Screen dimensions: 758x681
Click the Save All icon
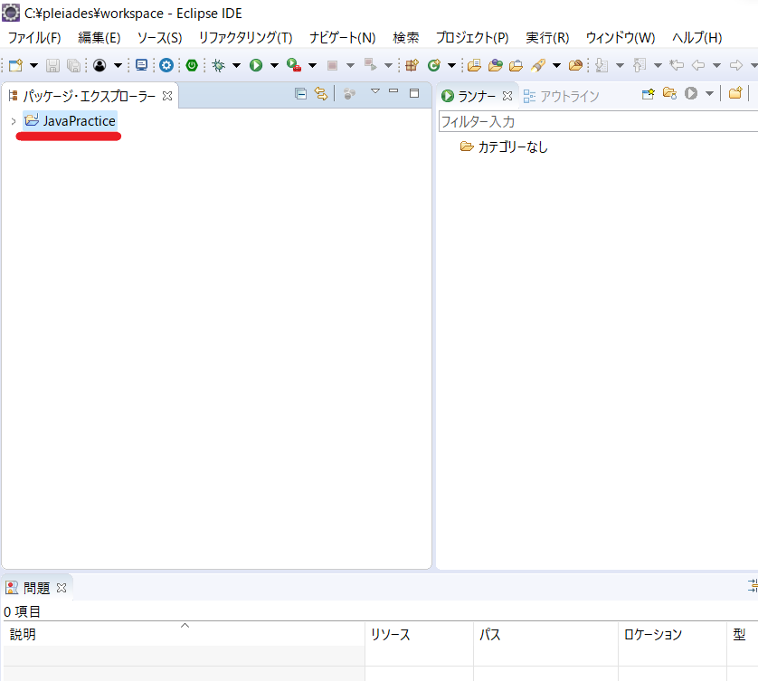pos(73,65)
